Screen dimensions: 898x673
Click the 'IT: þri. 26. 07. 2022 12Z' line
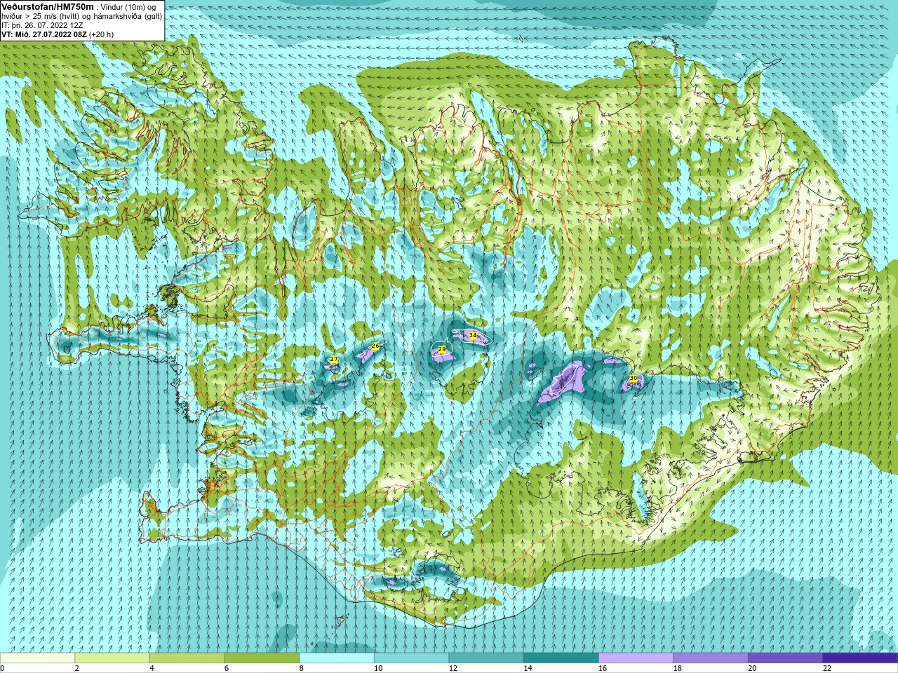[43, 25]
